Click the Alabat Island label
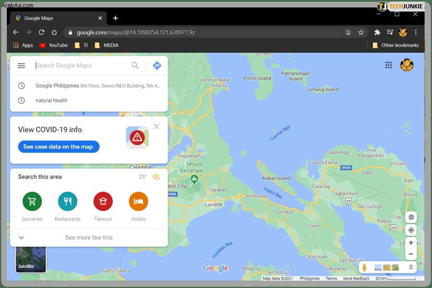This screenshot has width=432, height=288. (276, 178)
